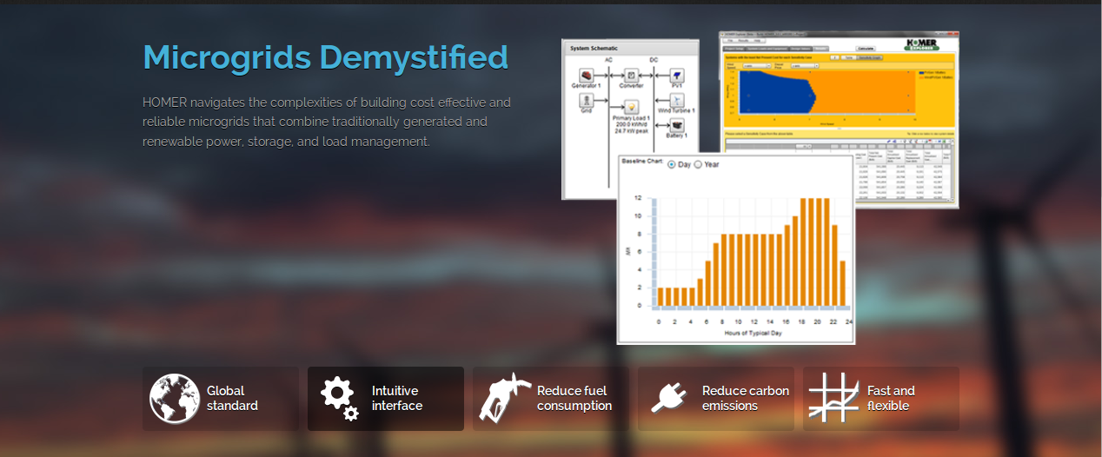This screenshot has height=457, width=1102.
Task: Click the fuel pump nozzle icon
Action: tap(505, 399)
